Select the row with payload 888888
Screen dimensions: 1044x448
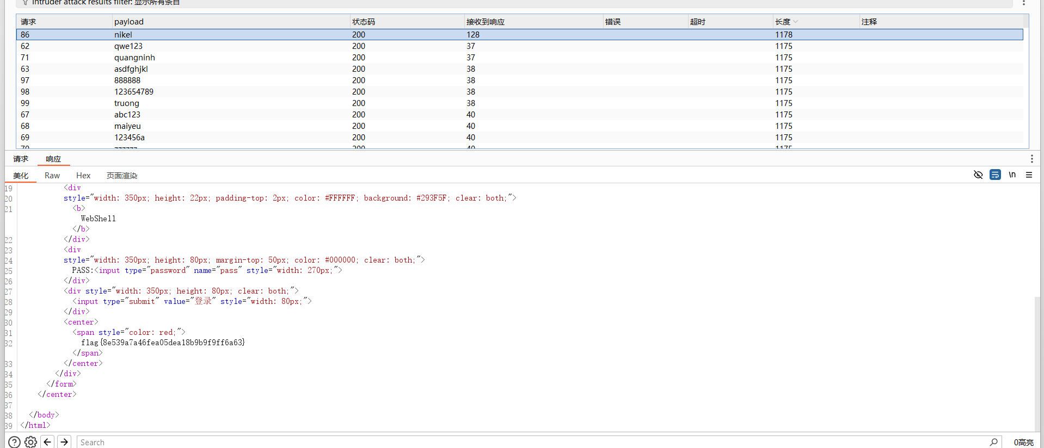[520, 80]
